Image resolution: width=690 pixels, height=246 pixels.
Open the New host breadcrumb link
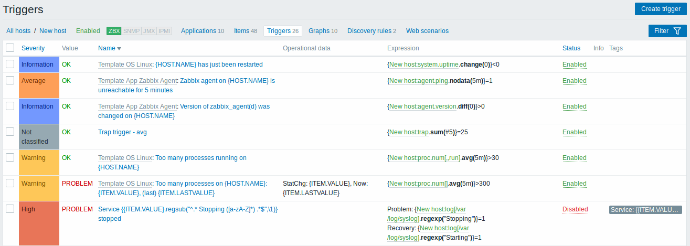53,31
